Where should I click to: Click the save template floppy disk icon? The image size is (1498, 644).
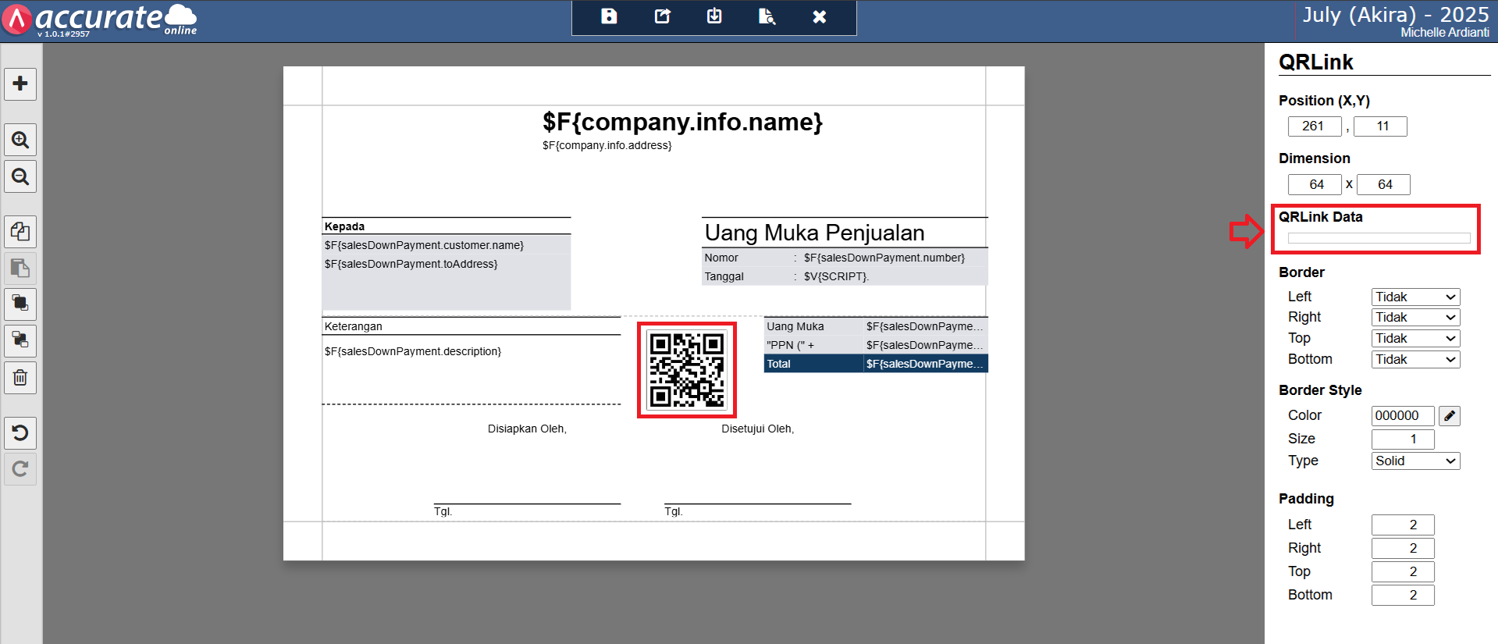(x=609, y=16)
